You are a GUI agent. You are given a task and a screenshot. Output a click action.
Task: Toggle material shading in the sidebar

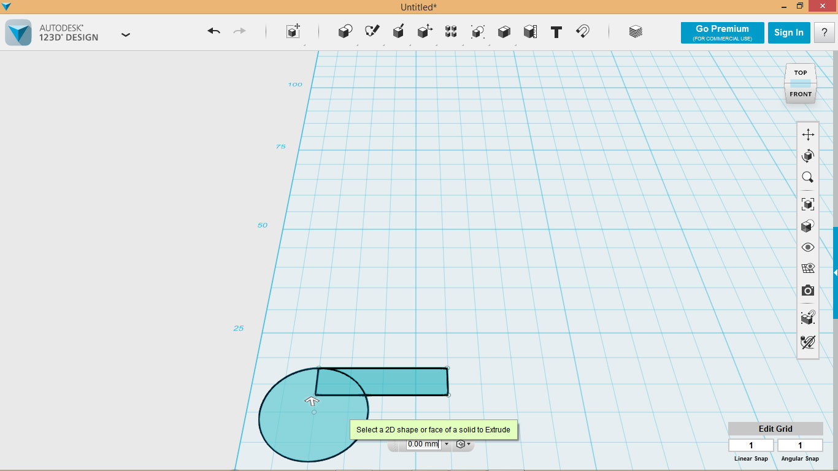pos(807,226)
